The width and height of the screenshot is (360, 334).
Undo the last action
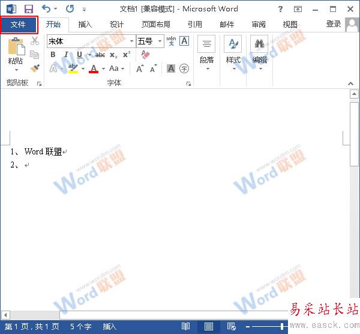46,9
